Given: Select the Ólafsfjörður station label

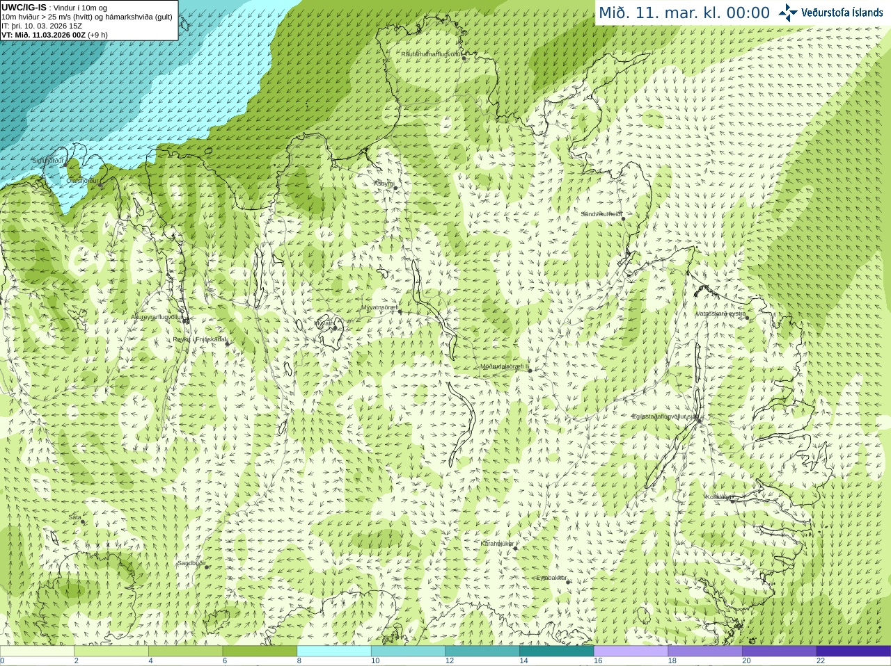Looking at the screenshot, I should (82, 181).
